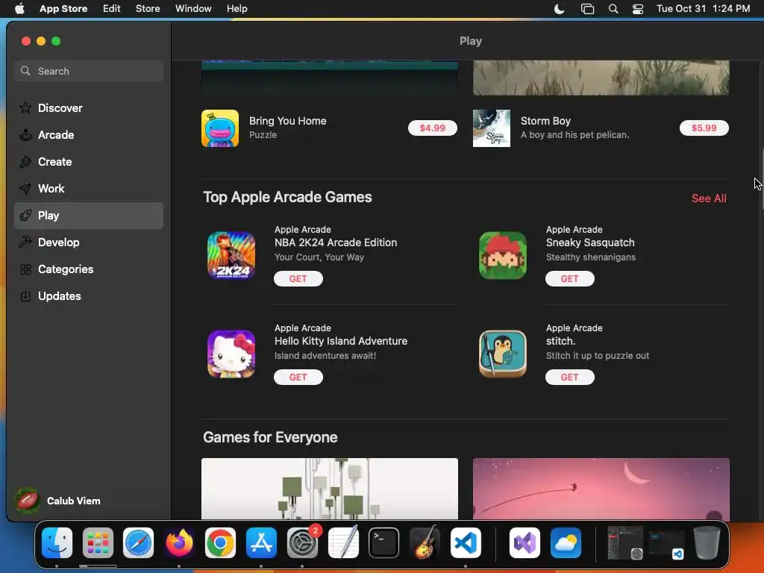The width and height of the screenshot is (764, 573).
Task: Click the date and time in menu bar
Action: 703,9
